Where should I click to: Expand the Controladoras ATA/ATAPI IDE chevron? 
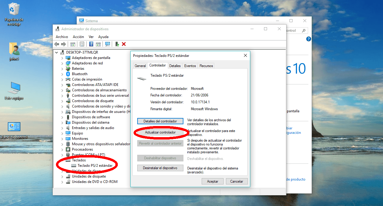[x=62, y=85]
